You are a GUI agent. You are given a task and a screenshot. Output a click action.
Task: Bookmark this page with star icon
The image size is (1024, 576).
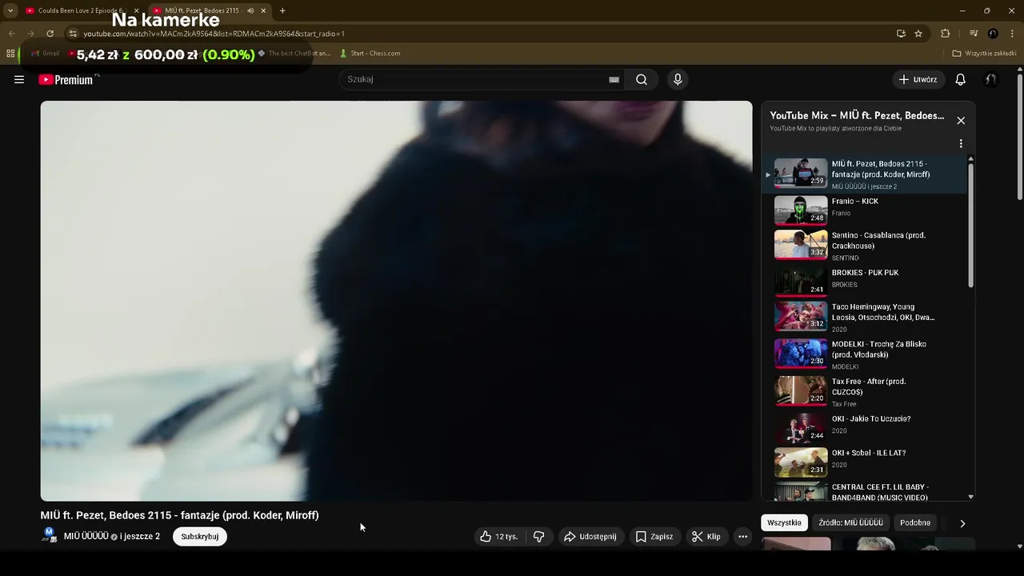[x=918, y=34]
